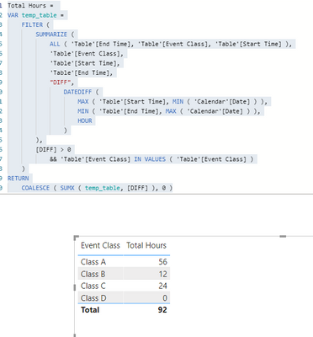Screen dimensions: 313x337
Task: Click the value 24 for Class C
Action: point(162,286)
